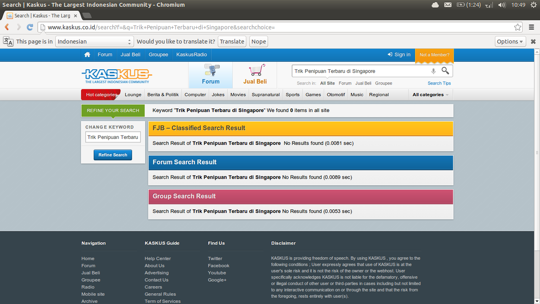Open the cloud indicator in system tray
The width and height of the screenshot is (540, 304).
(x=435, y=5)
